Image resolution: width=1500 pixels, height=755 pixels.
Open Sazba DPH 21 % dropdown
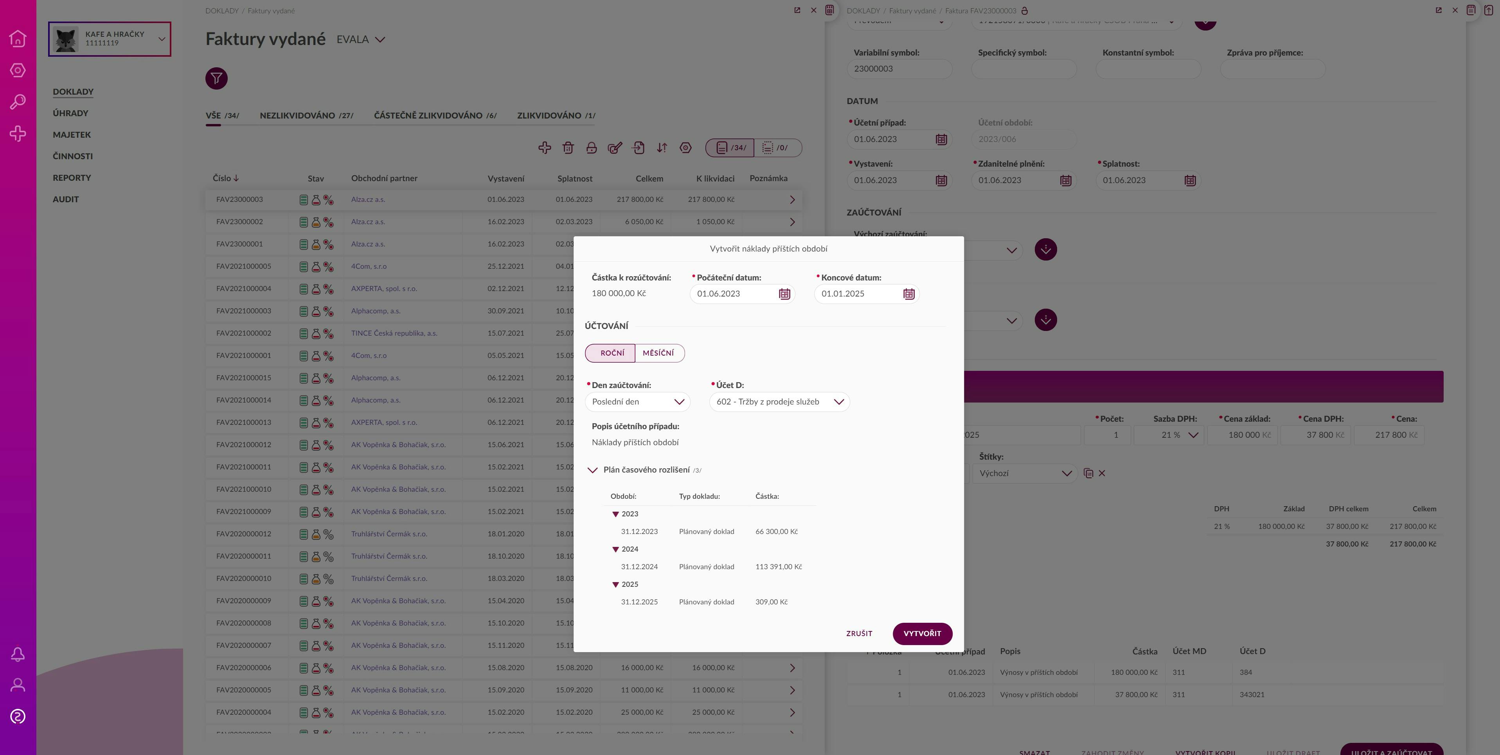(x=1169, y=435)
